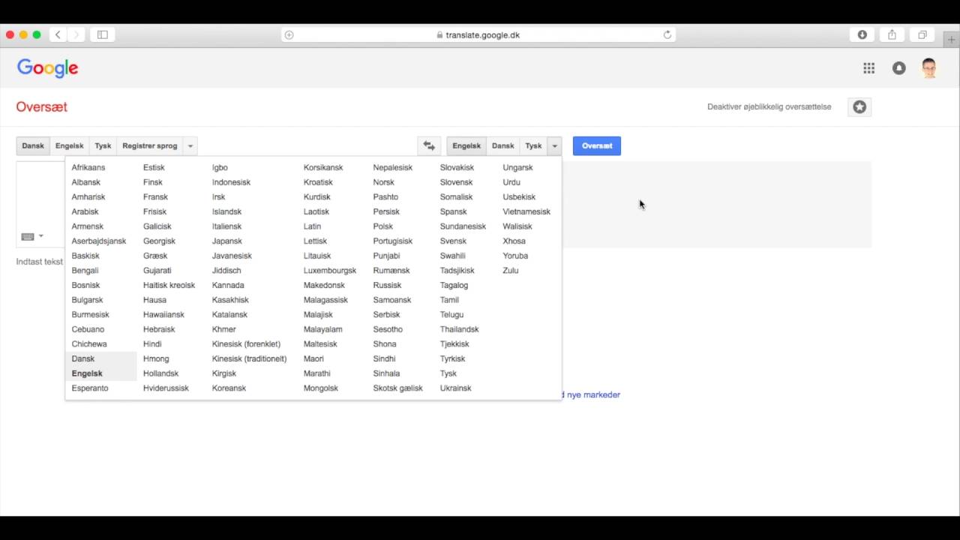Select Registrer sprog tab
This screenshot has height=540, width=960.
150,145
